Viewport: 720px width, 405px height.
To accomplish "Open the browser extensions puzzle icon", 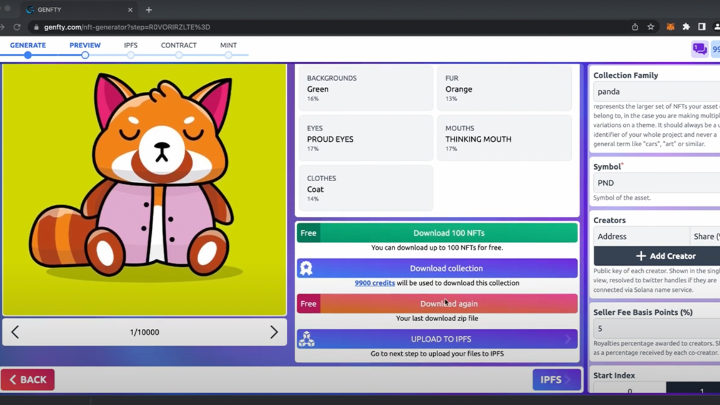I will (x=686, y=27).
